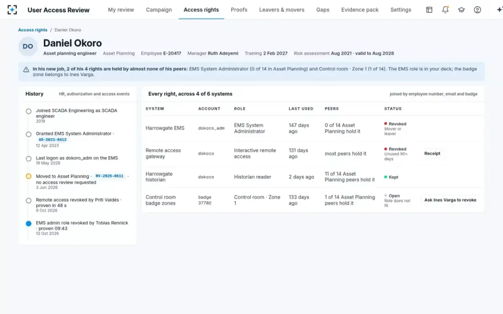Click the 11 of 14 Asset Planning peers cell

click(x=350, y=177)
